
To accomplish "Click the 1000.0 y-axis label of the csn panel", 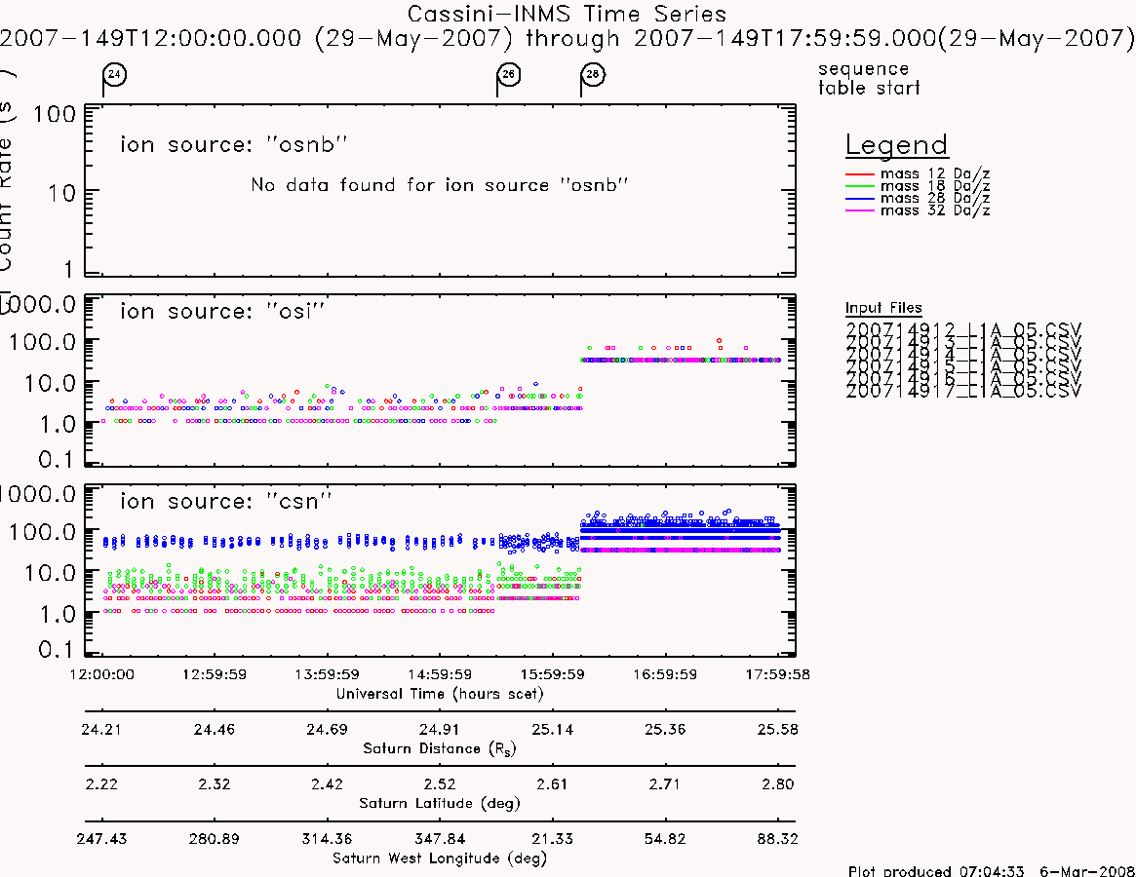I will (38, 494).
